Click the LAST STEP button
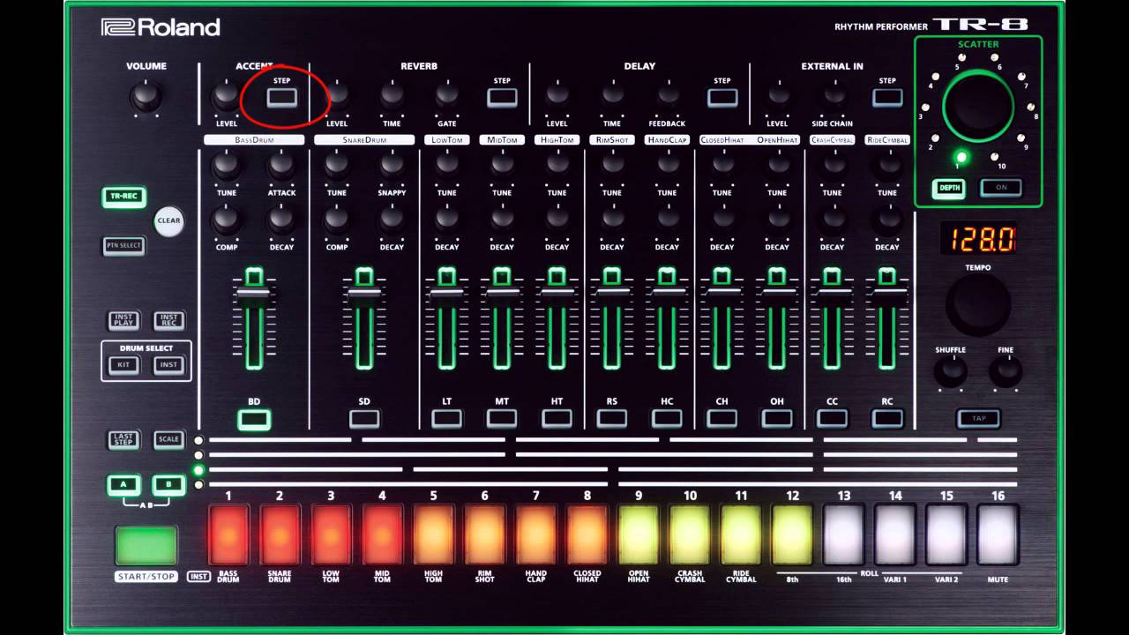Image resolution: width=1129 pixels, height=635 pixels. click(123, 439)
